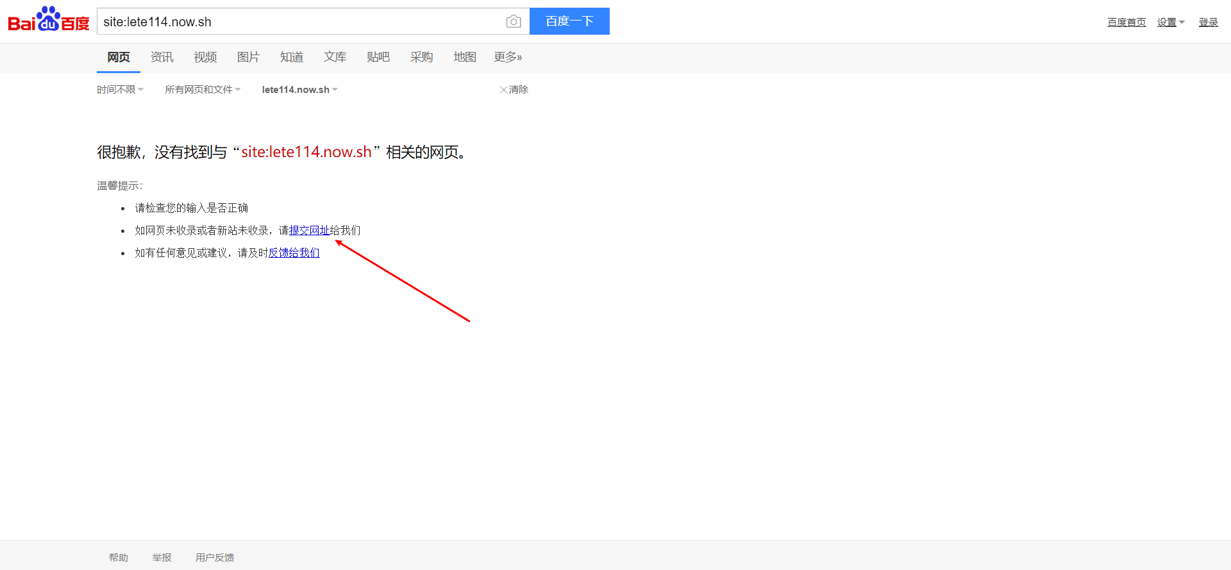The image size is (1231, 570).
Task: Open the 设置 settings dropdown
Action: pos(1170,22)
